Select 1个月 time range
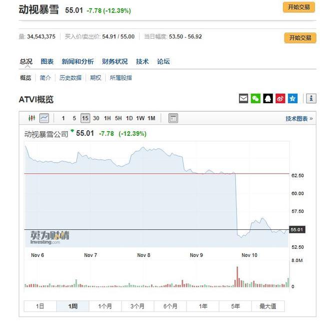 point(105,306)
